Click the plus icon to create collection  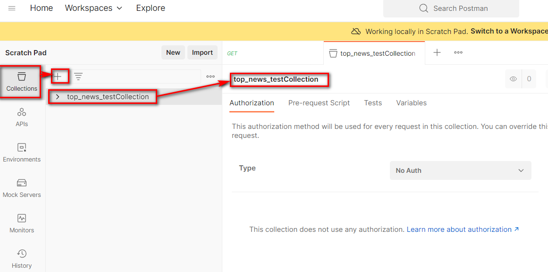pos(58,76)
